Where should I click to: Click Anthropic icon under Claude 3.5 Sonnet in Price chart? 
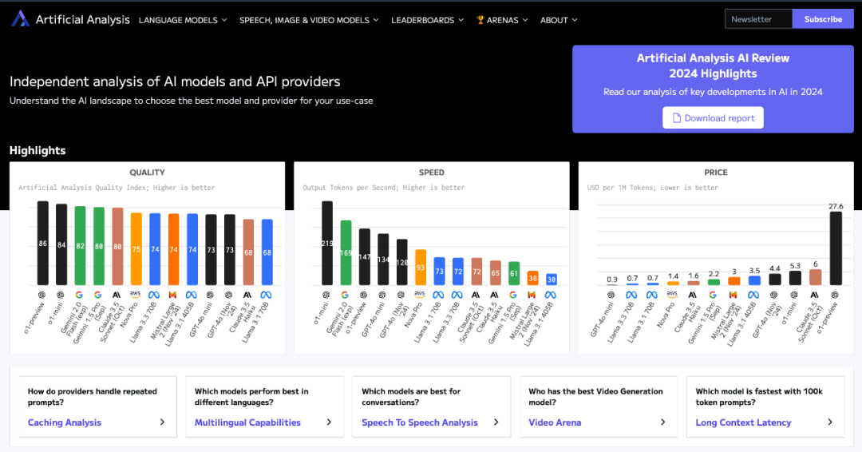coord(814,295)
